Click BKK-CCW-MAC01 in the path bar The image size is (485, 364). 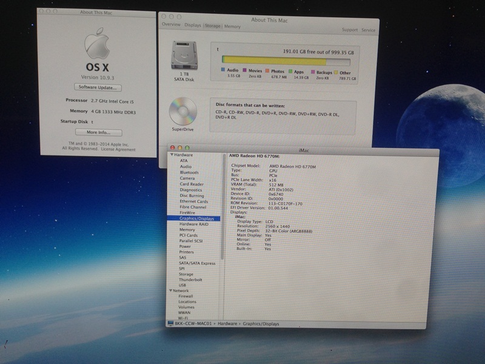tap(193, 323)
